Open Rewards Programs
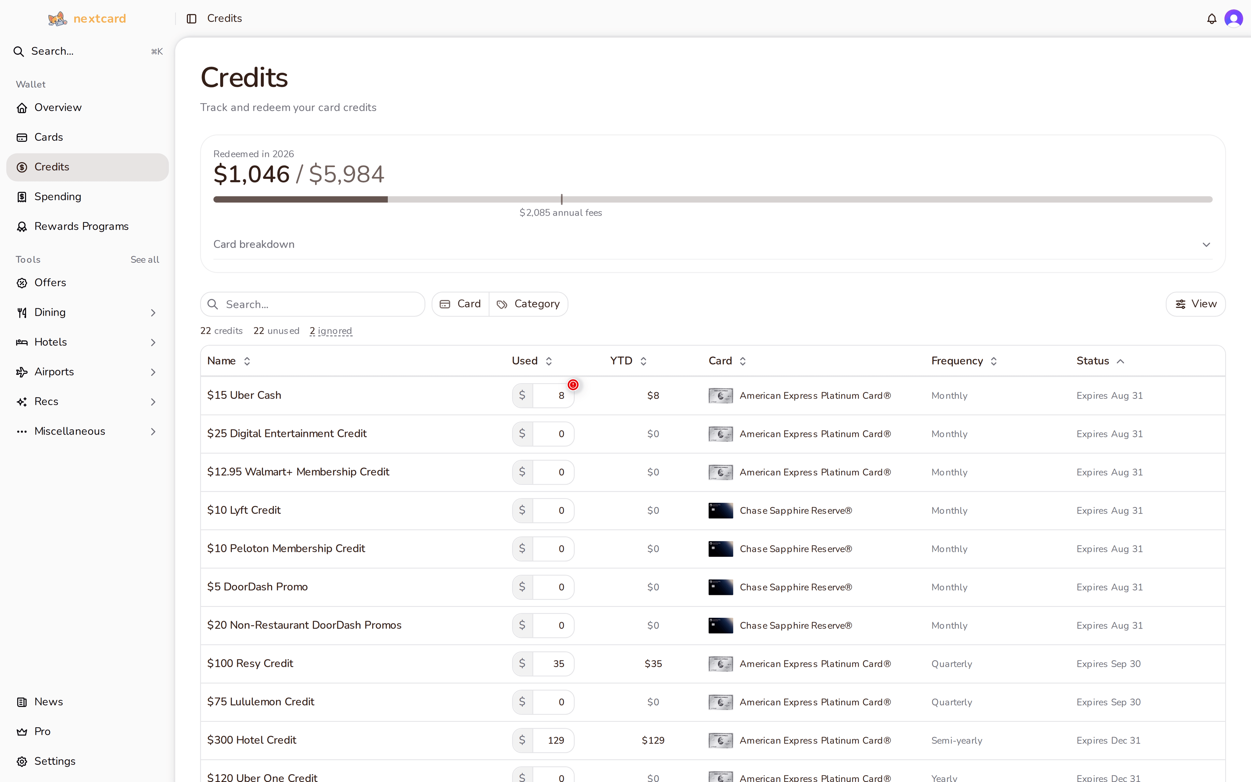The image size is (1251, 782). click(x=87, y=226)
